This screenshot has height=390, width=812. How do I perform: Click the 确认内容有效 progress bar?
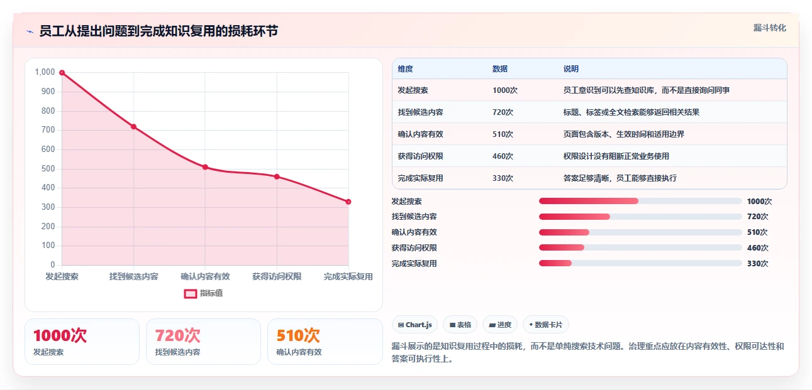click(640, 232)
